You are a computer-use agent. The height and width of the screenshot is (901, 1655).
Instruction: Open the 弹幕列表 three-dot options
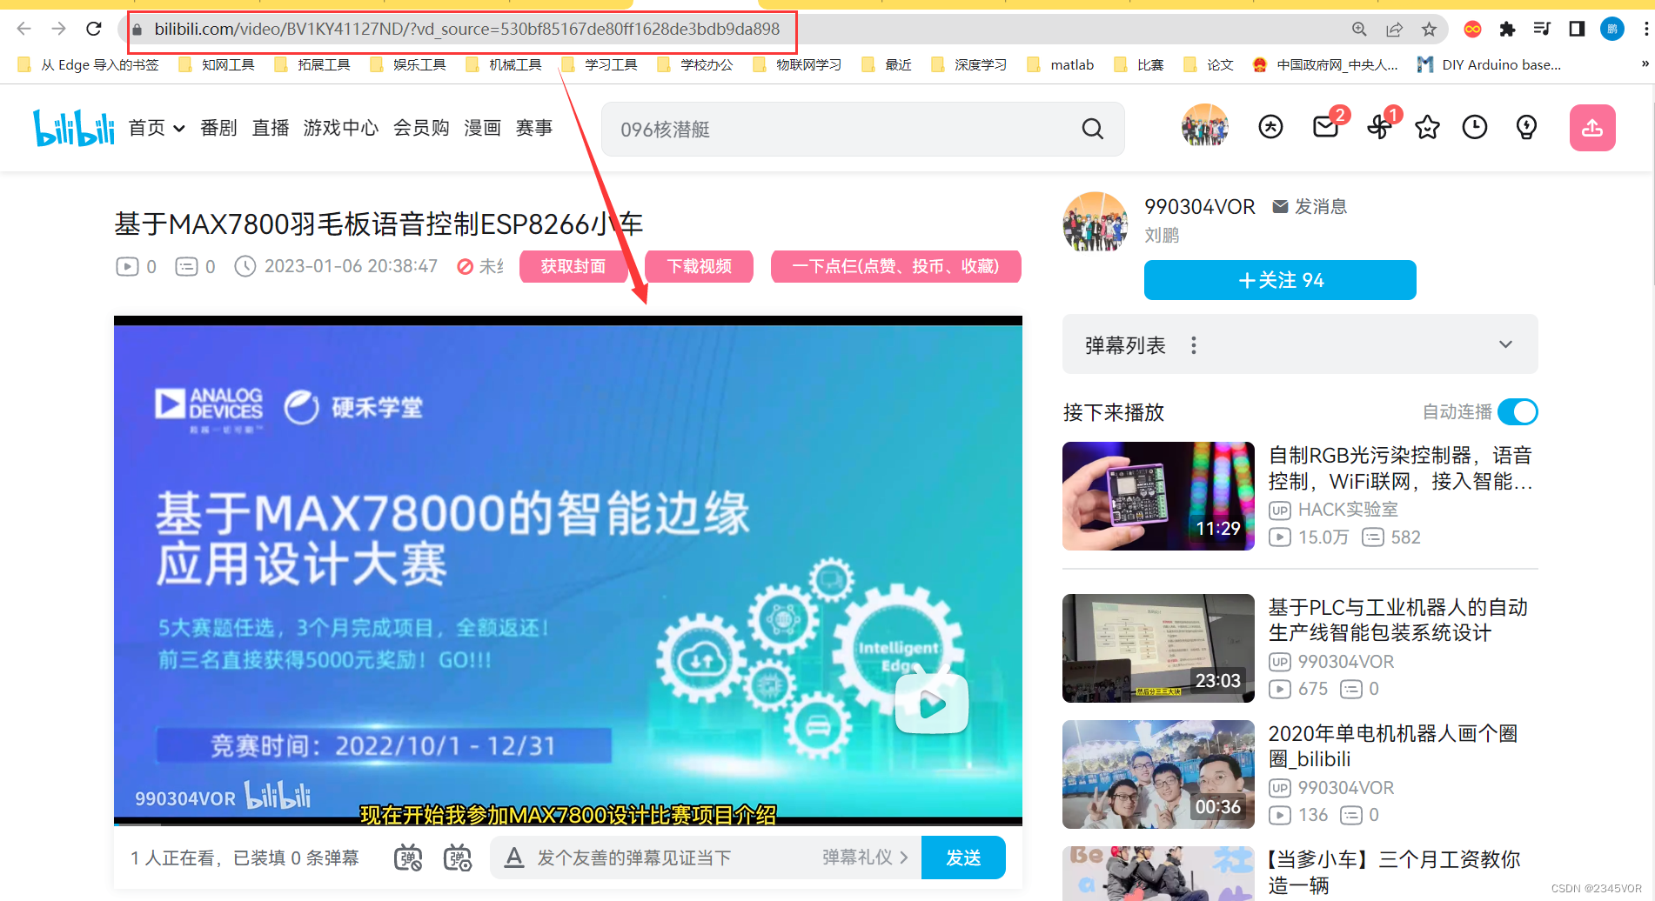pos(1194,345)
